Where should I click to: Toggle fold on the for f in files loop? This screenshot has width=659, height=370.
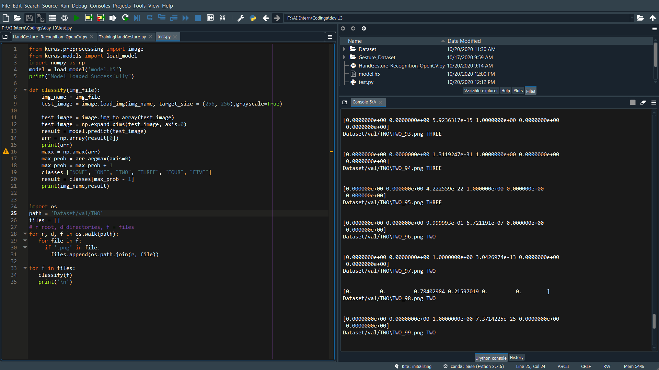click(x=25, y=268)
